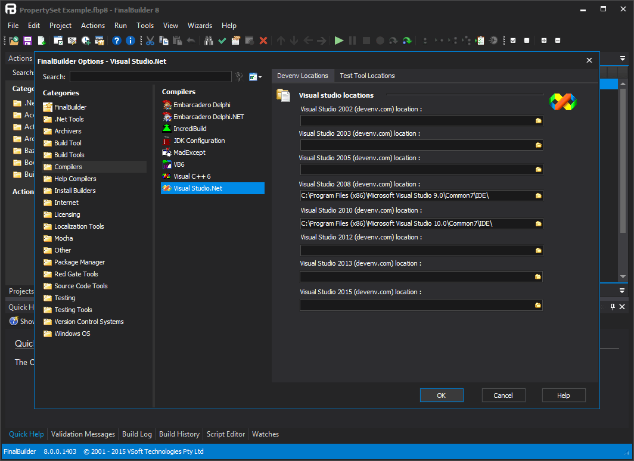Click the green checkmark validate icon
Screen dimensions: 634x461
[x=222, y=41]
